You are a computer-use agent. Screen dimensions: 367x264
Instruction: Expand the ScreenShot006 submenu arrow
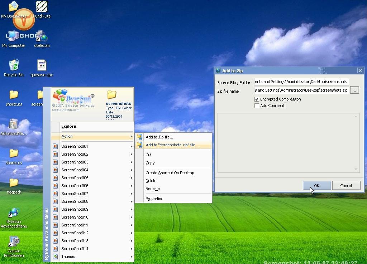pos(131,186)
